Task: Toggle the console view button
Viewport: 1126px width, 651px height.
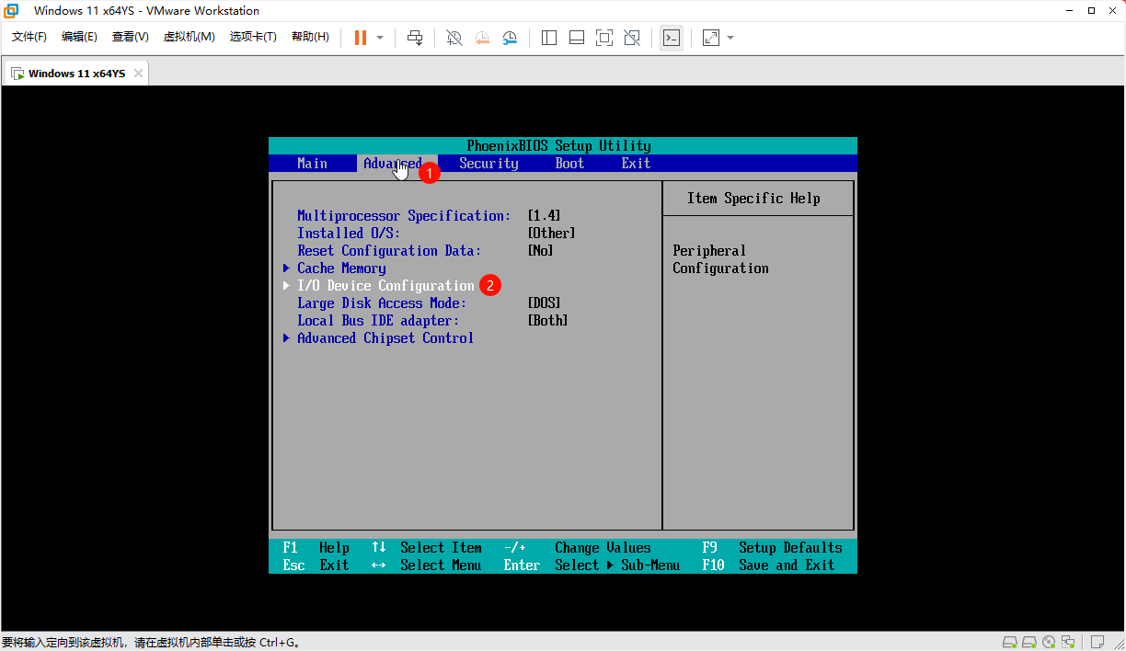Action: click(672, 38)
